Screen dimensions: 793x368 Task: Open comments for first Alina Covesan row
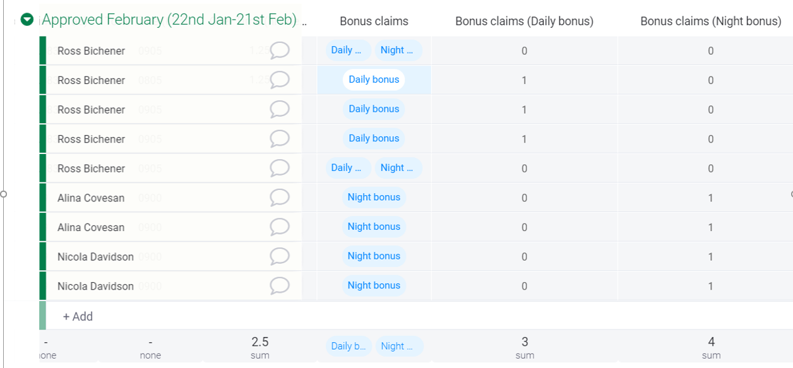pos(279,198)
